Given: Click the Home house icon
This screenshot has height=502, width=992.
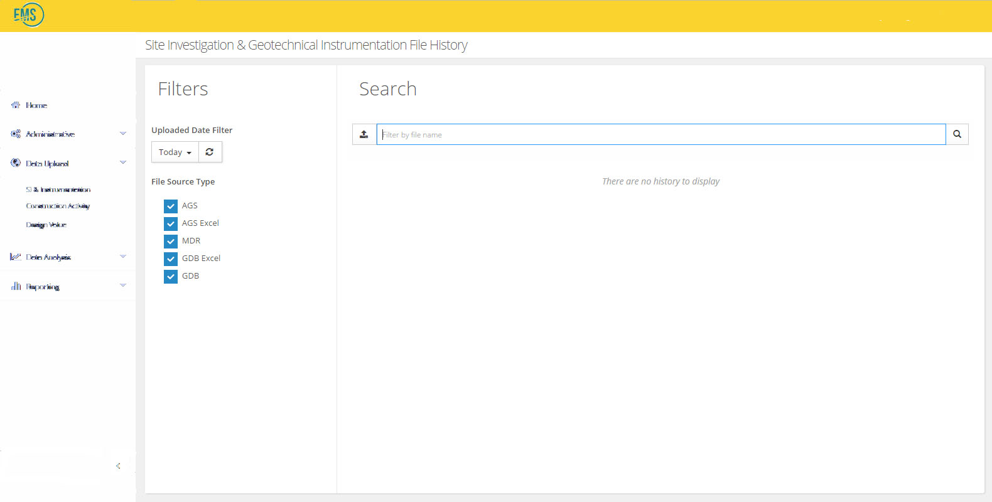Looking at the screenshot, I should point(16,105).
